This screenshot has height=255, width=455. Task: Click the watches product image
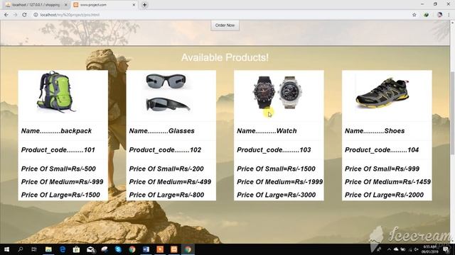pyautogui.click(x=277, y=93)
